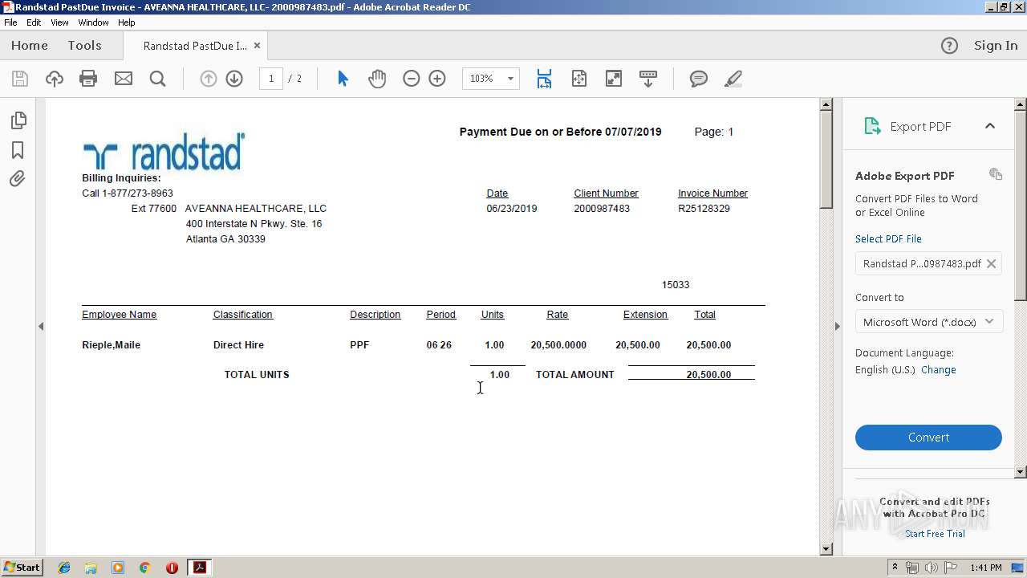Viewport: 1027px width, 578px height.
Task: Click the client number 2000987483
Action: pyautogui.click(x=602, y=209)
